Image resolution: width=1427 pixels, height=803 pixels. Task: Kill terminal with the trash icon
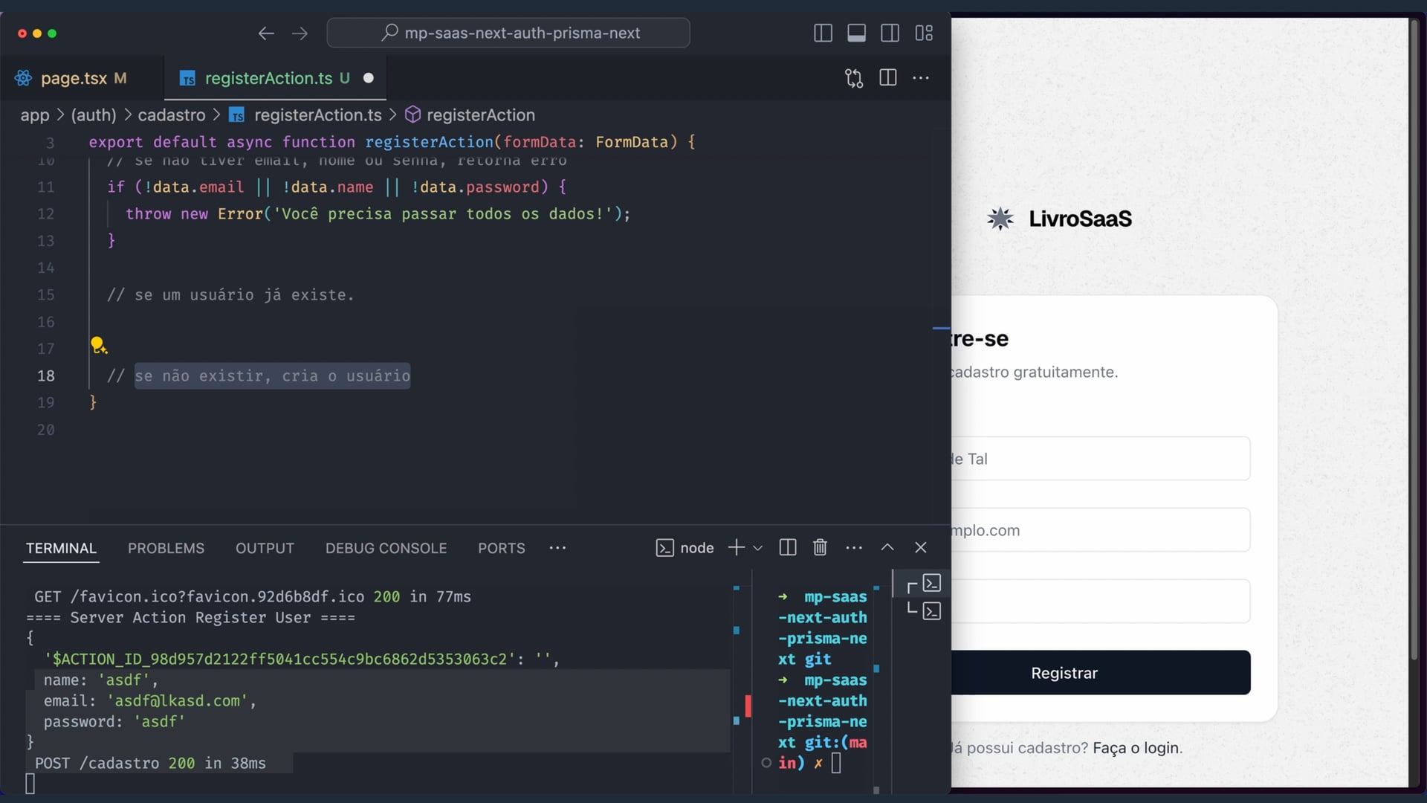click(820, 548)
